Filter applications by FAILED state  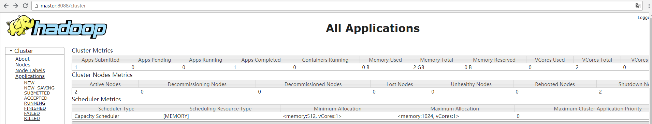[32, 113]
